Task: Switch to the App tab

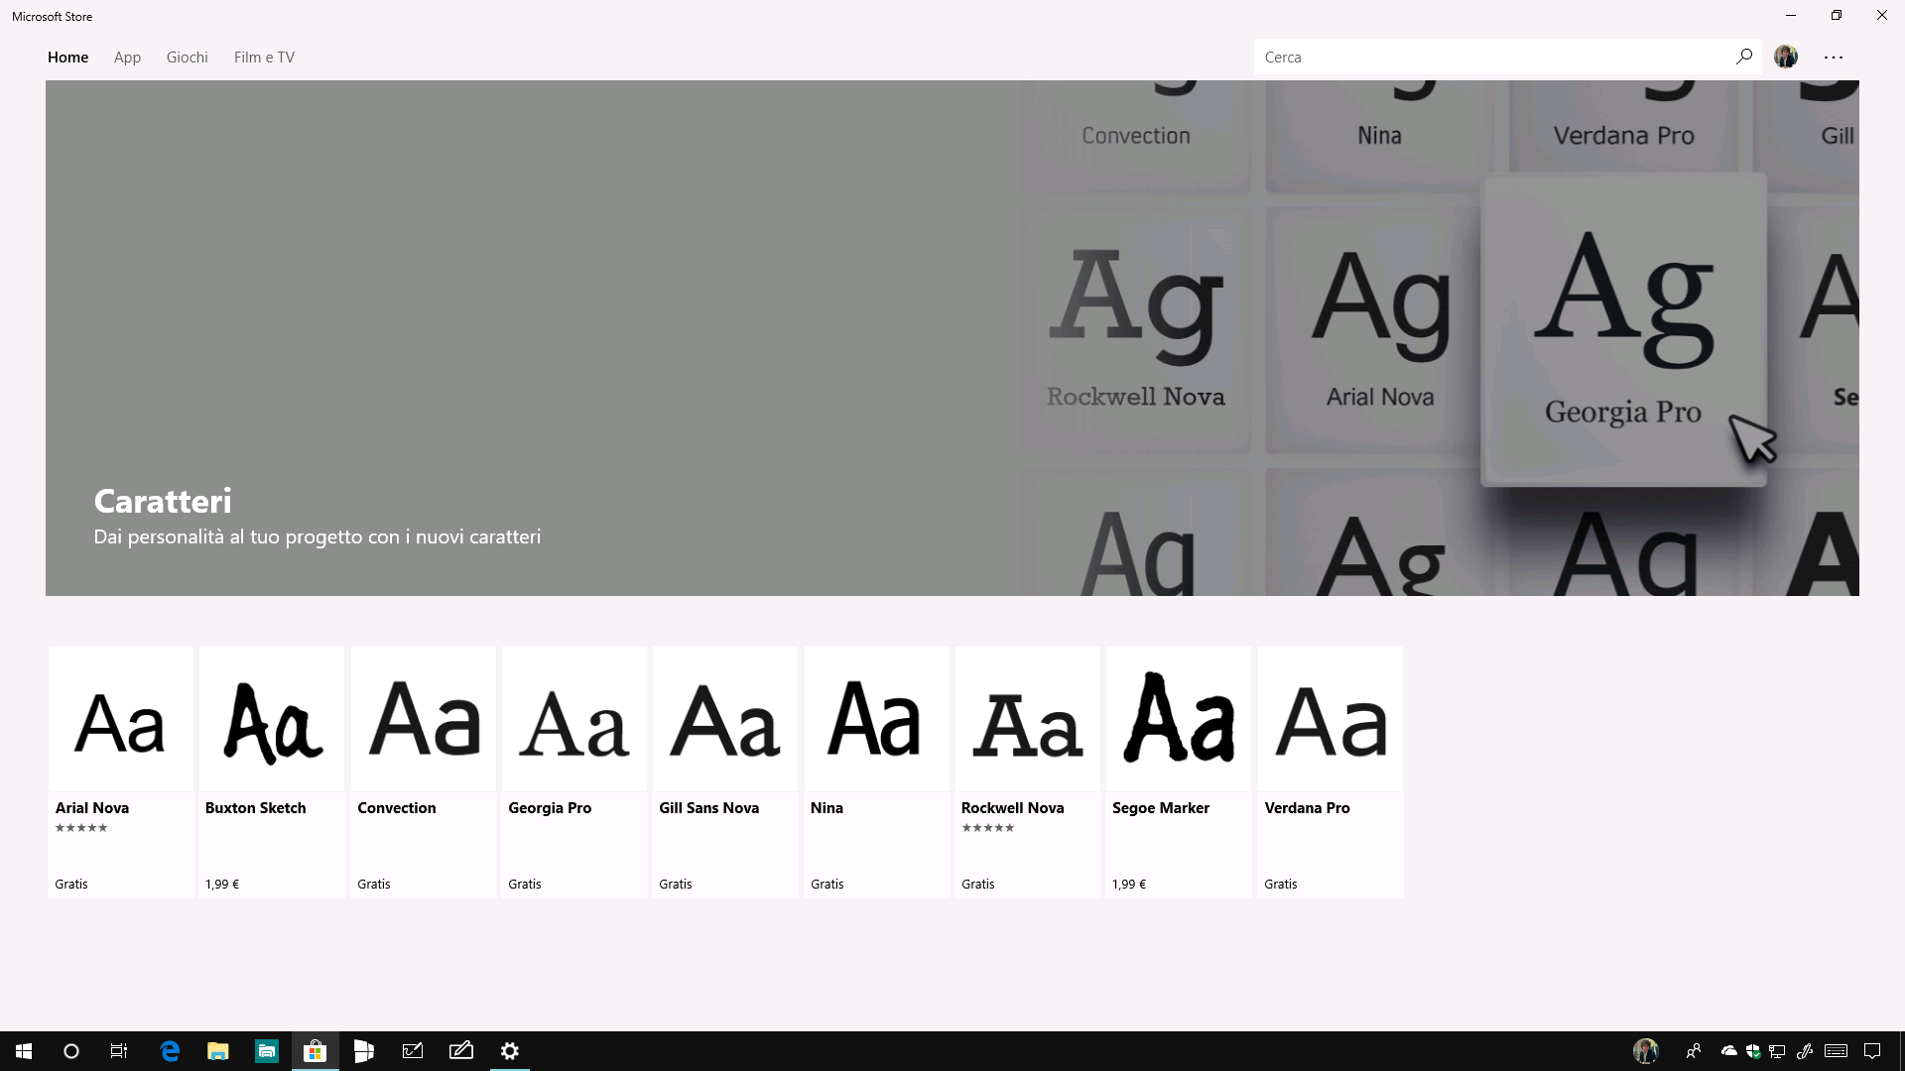Action: click(127, 57)
